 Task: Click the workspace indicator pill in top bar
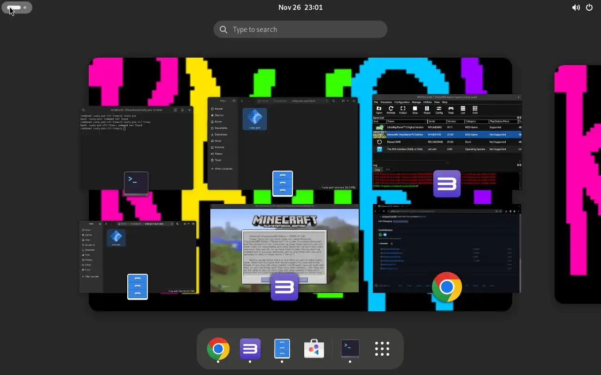(x=17, y=7)
